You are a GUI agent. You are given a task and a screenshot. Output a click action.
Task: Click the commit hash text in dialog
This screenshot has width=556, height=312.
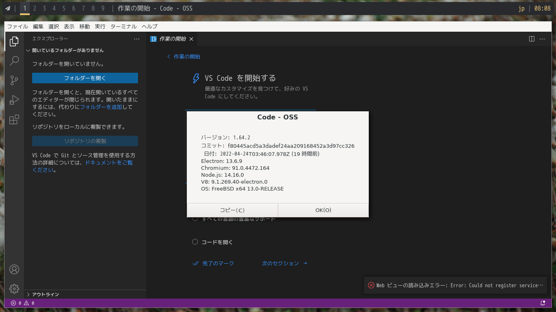291,146
